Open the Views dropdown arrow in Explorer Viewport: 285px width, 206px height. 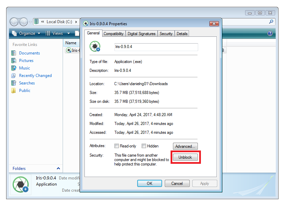point(68,33)
